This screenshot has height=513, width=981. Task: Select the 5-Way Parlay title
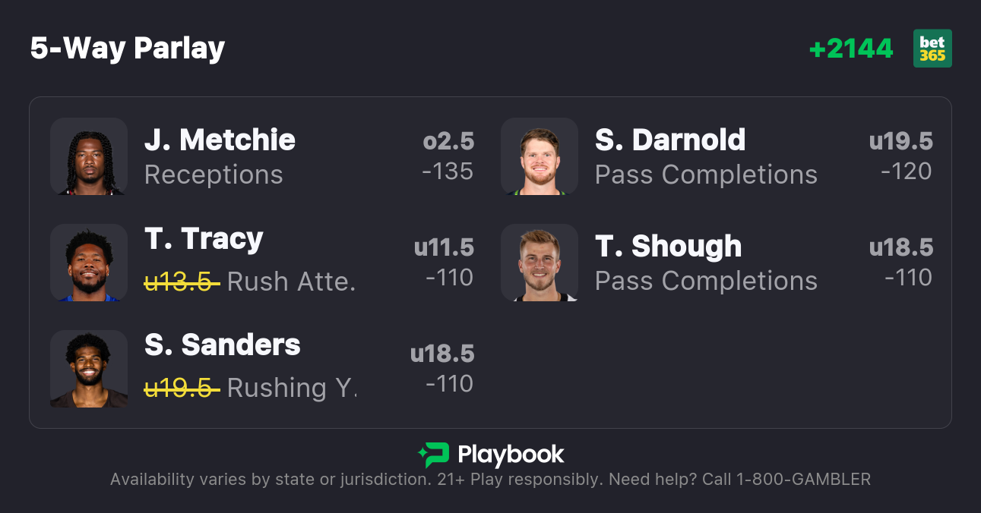click(128, 49)
